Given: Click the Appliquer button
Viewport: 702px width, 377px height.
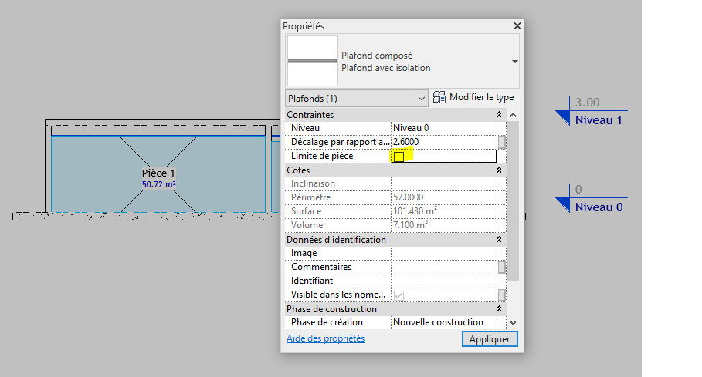Looking at the screenshot, I should coord(490,339).
